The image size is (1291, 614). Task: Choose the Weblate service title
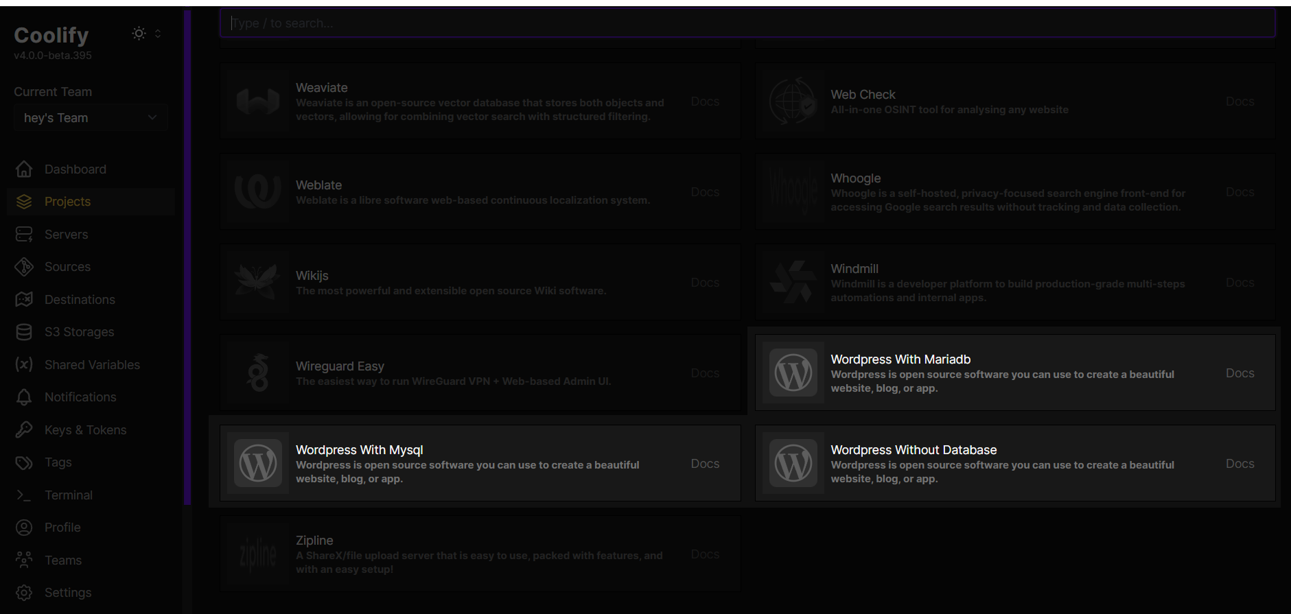[318, 185]
